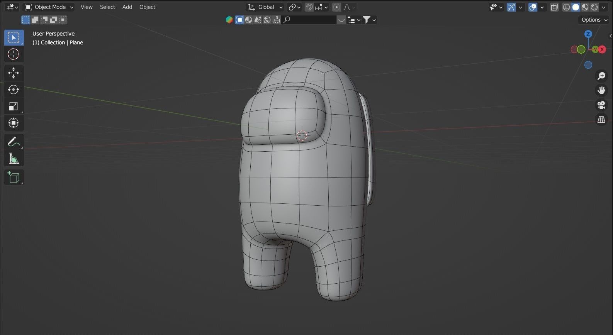Choose the Measure ruler tool

pos(14,159)
